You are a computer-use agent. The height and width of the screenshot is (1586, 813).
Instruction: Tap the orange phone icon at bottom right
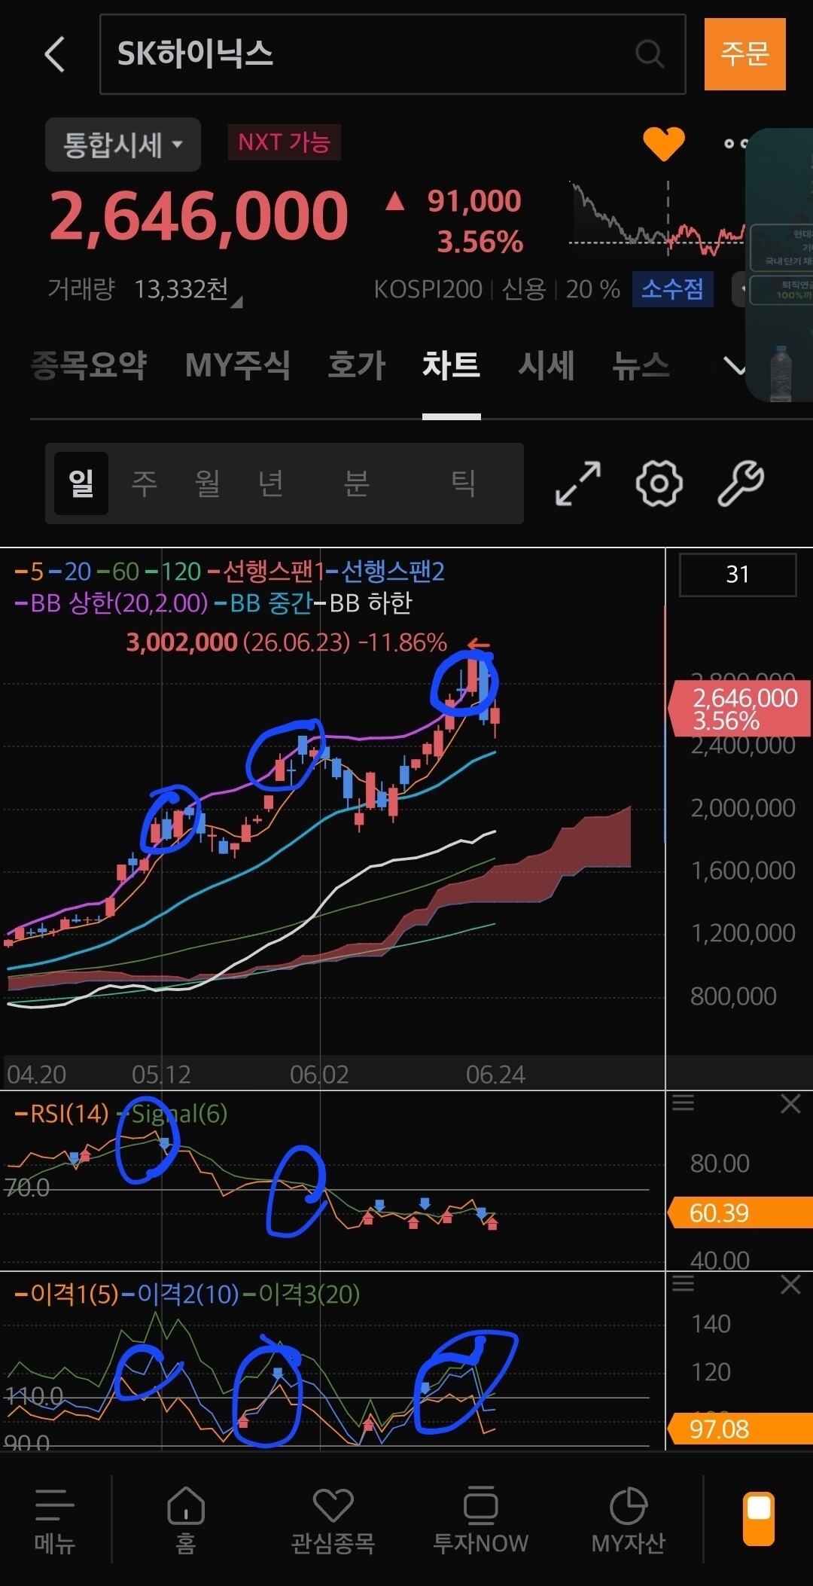tap(759, 1518)
